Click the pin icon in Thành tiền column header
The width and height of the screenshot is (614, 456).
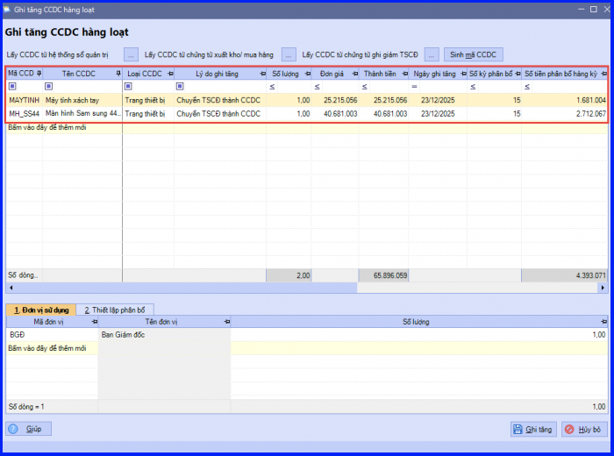point(403,74)
